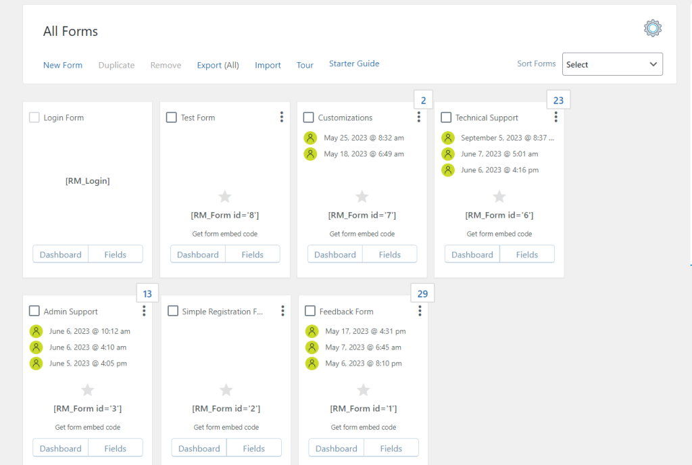692x465 pixels.
Task: Click the New Form menu link
Action: tap(63, 66)
